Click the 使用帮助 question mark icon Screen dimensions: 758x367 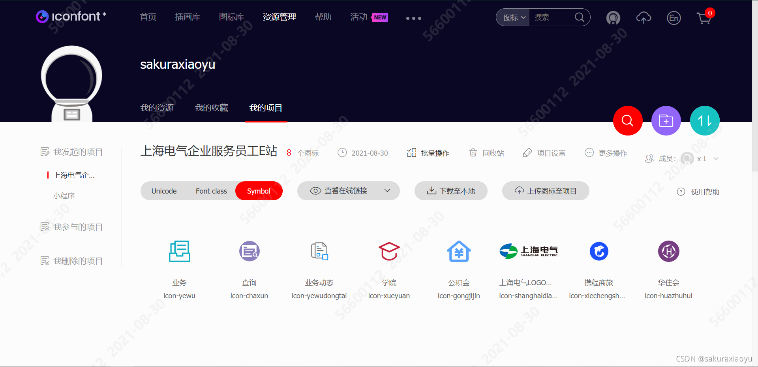pyautogui.click(x=681, y=192)
